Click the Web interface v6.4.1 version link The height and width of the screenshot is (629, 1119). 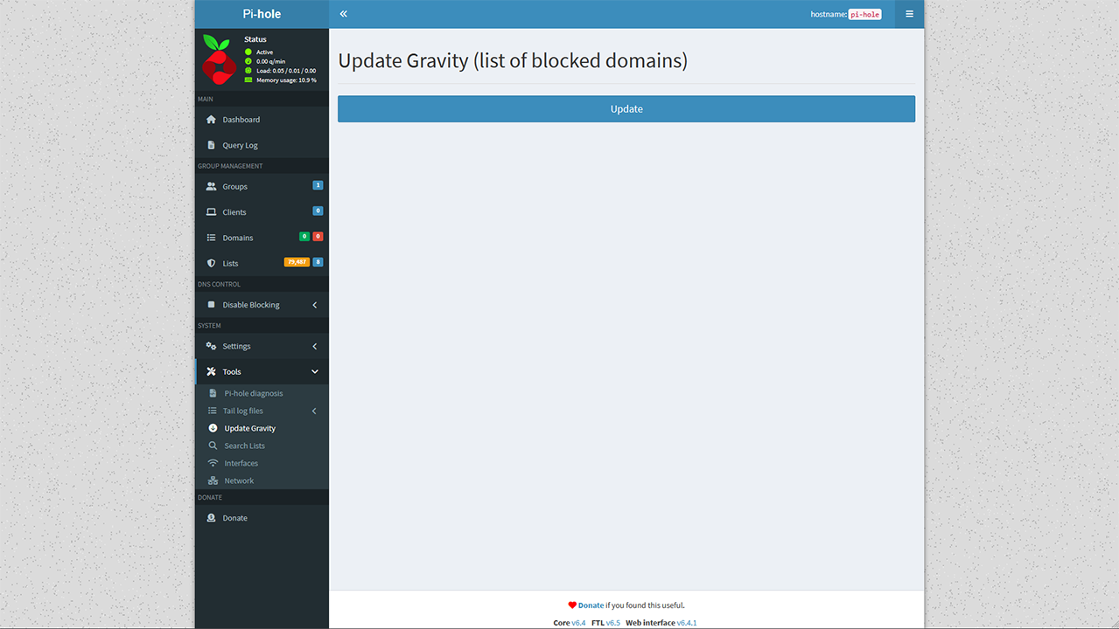click(x=687, y=623)
